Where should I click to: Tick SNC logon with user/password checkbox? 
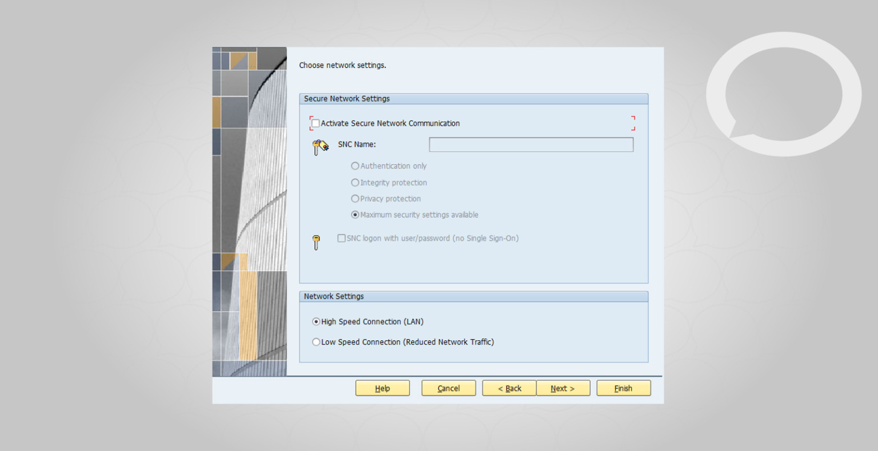[341, 238]
